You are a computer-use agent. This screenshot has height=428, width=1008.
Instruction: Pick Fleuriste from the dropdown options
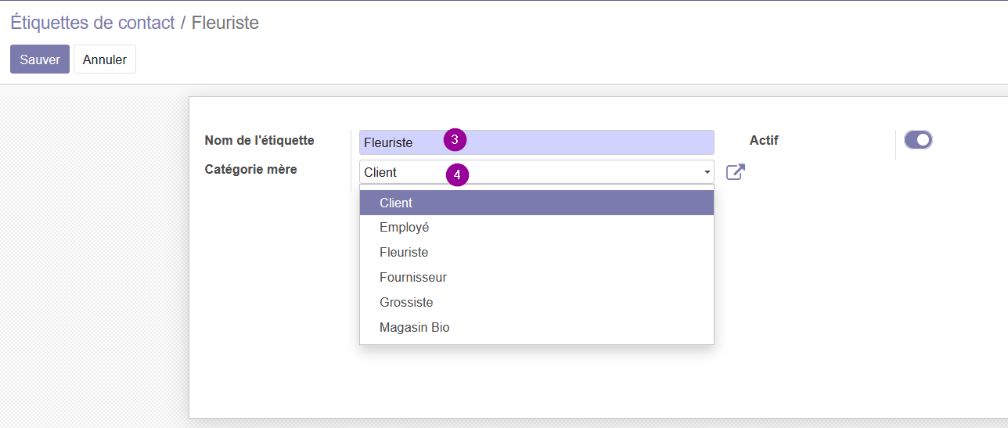pyautogui.click(x=537, y=253)
